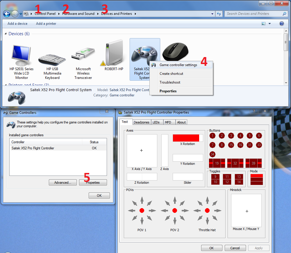Click the change view icon
Viewport: 291px width, 253px height.
coord(263,24)
